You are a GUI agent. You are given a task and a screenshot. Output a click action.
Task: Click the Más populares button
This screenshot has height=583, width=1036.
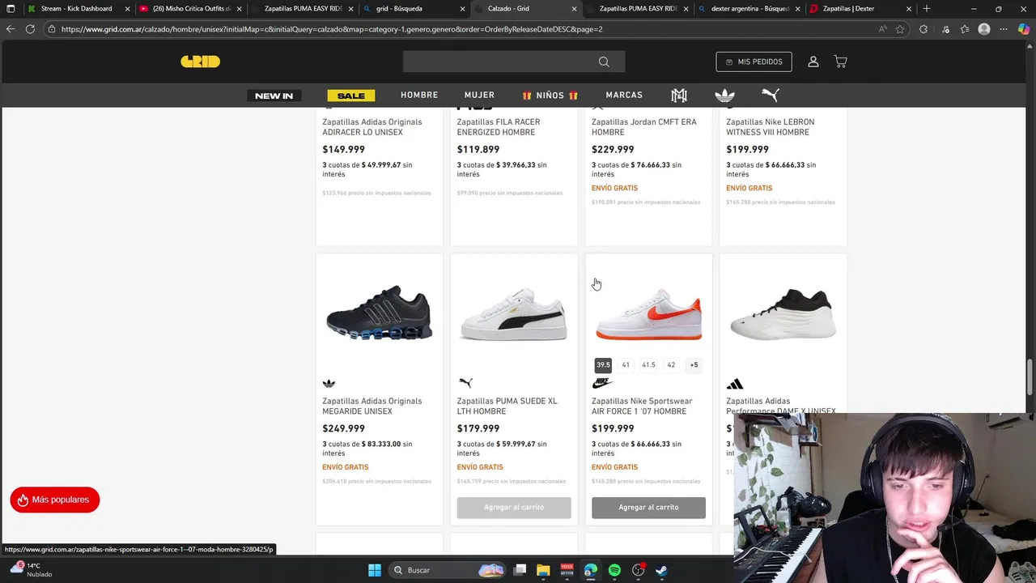[55, 500]
